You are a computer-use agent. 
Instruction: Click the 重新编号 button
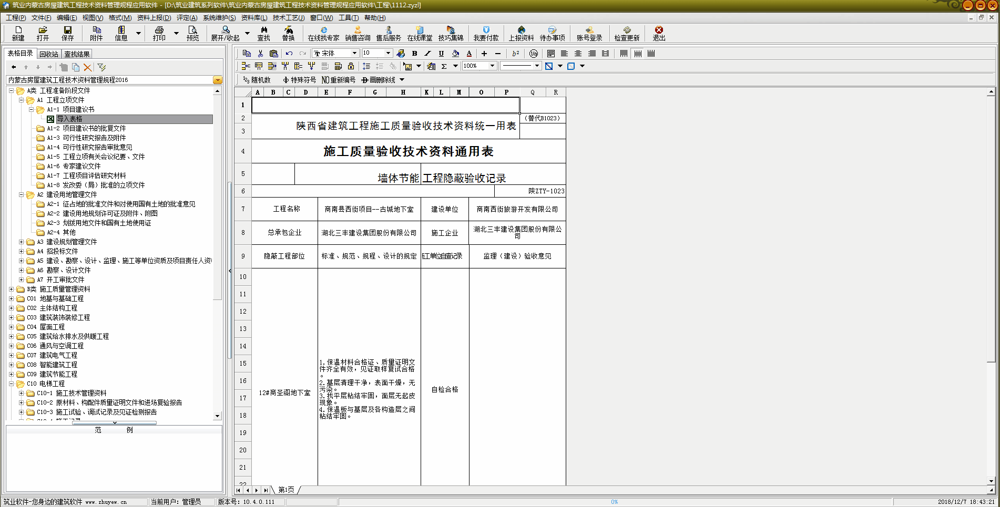pos(339,80)
